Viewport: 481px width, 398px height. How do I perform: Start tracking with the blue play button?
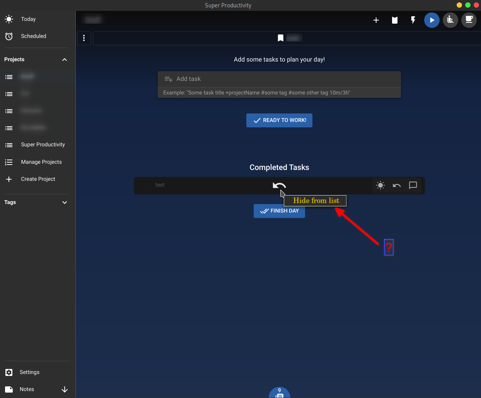coord(432,20)
